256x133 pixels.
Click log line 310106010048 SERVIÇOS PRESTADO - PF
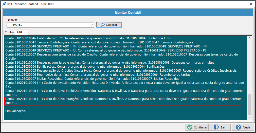pos(106,46)
